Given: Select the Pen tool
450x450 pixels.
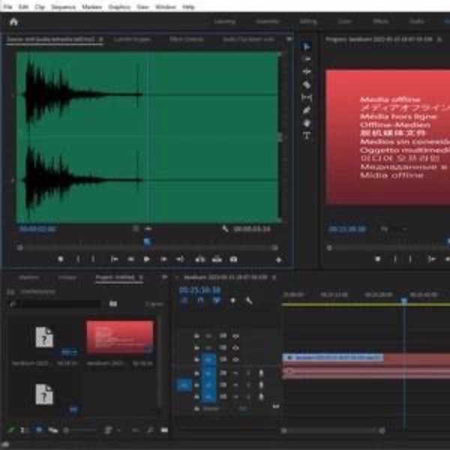Looking at the screenshot, I should pos(307,110).
